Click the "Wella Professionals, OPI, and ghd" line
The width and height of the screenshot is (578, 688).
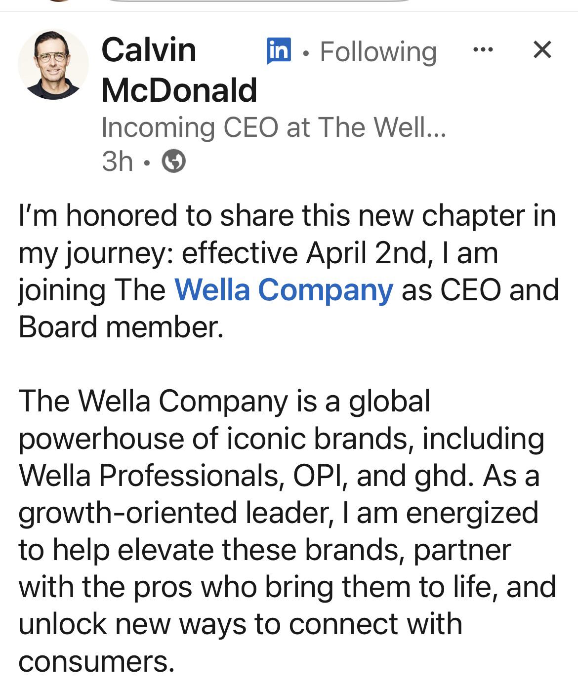279,475
